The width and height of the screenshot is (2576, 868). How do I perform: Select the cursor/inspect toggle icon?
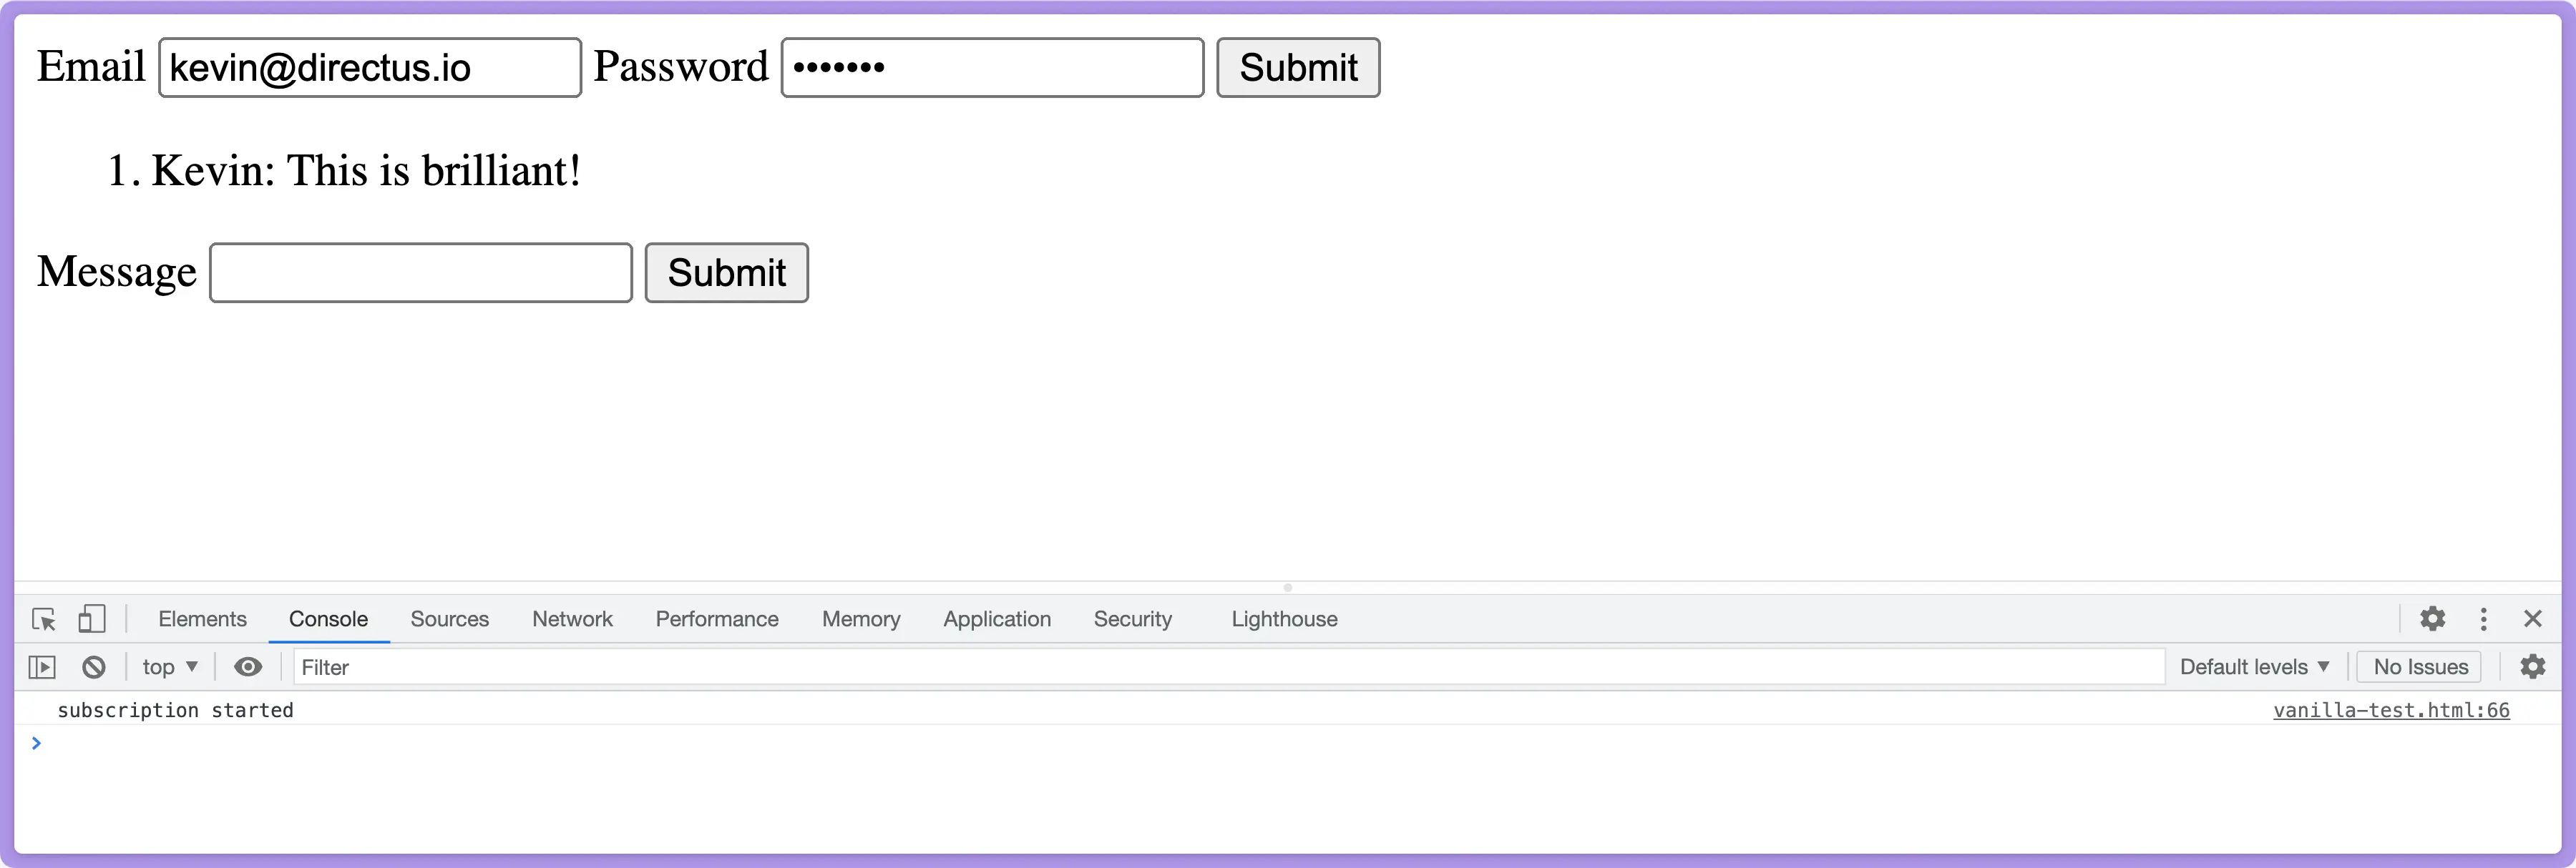pos(44,618)
